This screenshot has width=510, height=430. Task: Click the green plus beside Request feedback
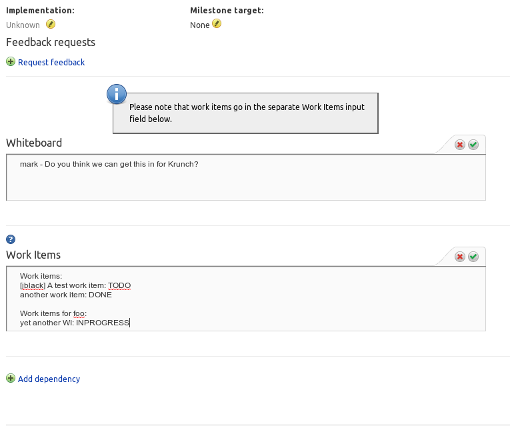pos(11,62)
